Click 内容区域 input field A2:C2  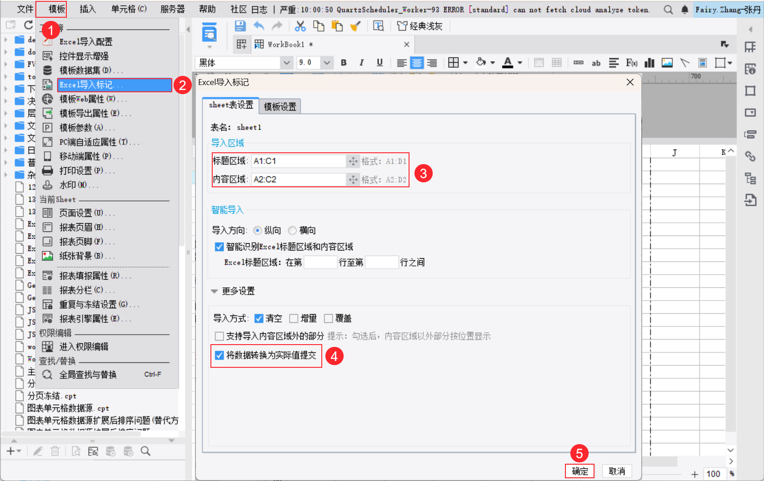coord(299,180)
